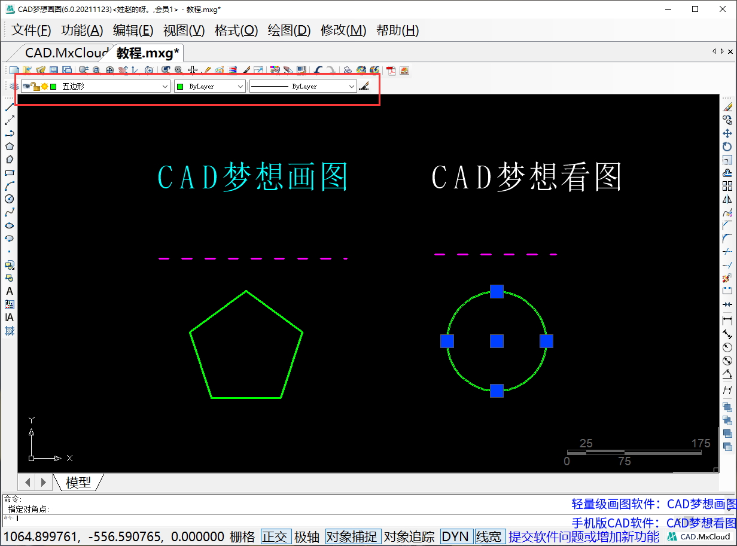
Task: Open the 绘图(D) menu
Action: coord(290,30)
